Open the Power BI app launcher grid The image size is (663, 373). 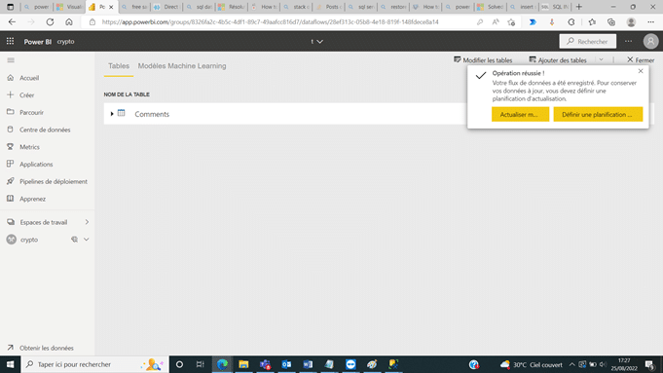pos(10,41)
